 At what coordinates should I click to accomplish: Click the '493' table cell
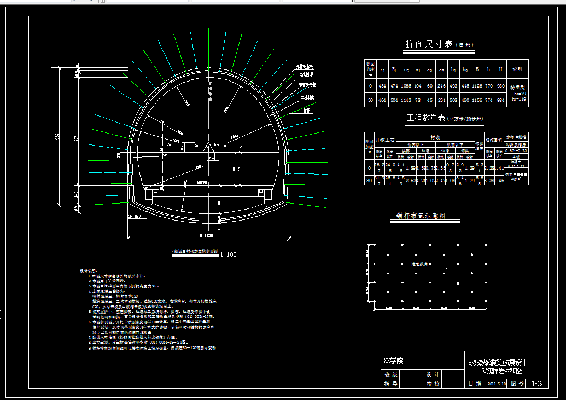(453, 86)
